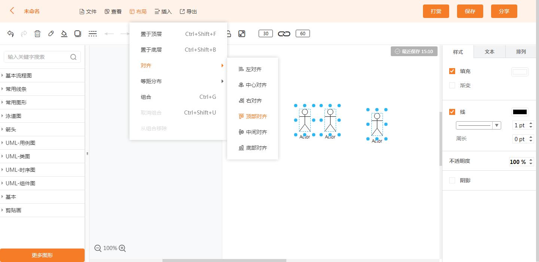
Task: Enable the 渐变 gradient checkbox
Action: pos(452,85)
